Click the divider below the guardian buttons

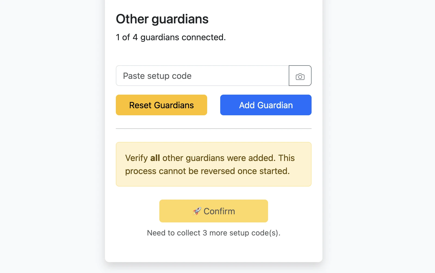(214, 128)
